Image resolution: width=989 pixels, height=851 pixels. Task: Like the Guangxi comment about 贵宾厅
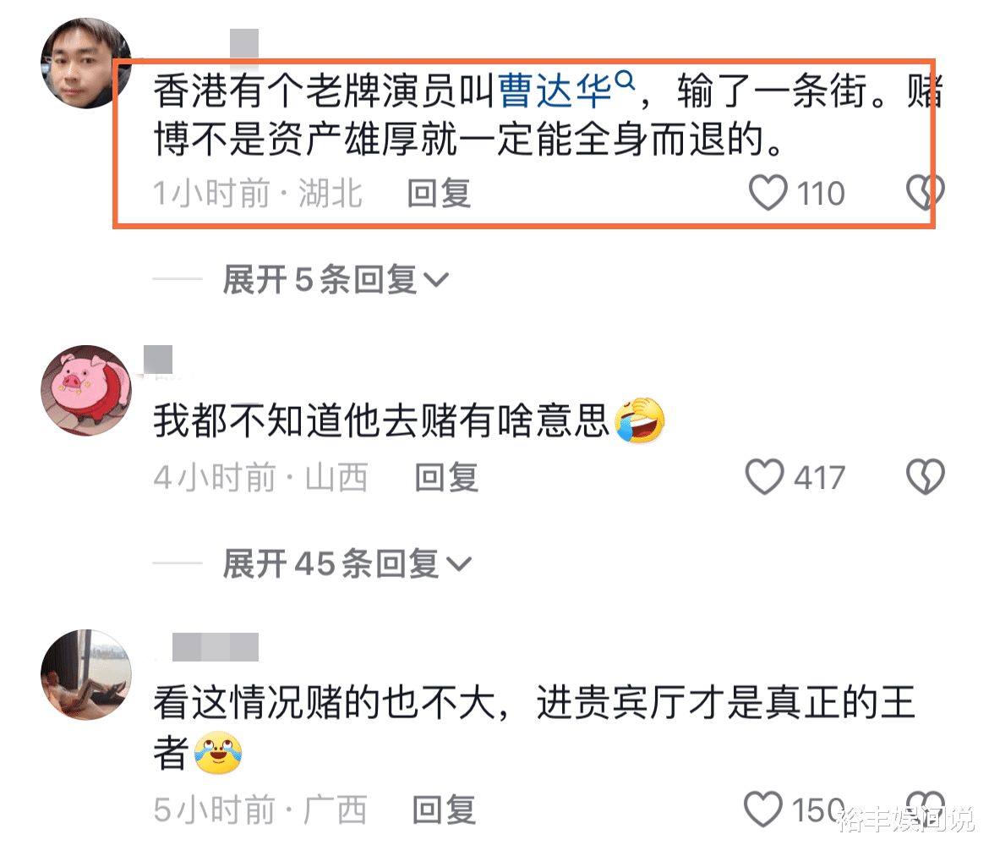(x=763, y=809)
